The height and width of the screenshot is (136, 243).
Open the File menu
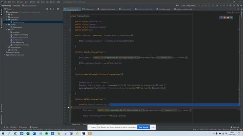6,2
